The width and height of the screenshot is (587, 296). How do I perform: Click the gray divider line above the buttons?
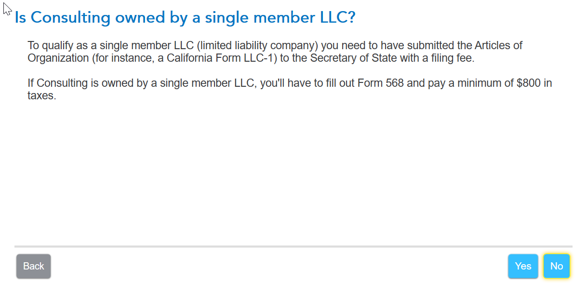(293, 246)
